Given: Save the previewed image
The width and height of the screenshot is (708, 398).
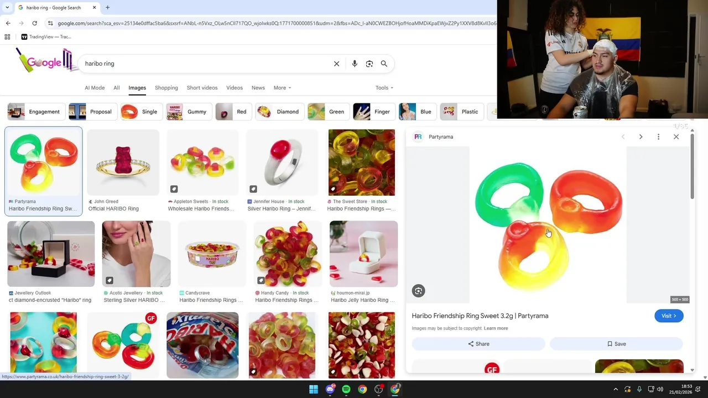Looking at the screenshot, I should (x=616, y=344).
